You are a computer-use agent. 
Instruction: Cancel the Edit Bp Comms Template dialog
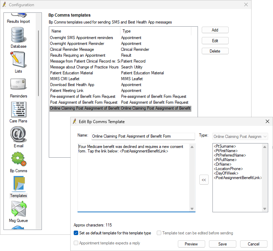(x=254, y=244)
